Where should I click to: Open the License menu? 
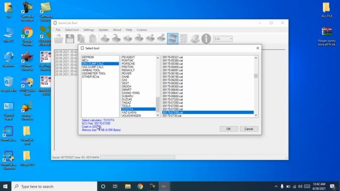(x=142, y=30)
